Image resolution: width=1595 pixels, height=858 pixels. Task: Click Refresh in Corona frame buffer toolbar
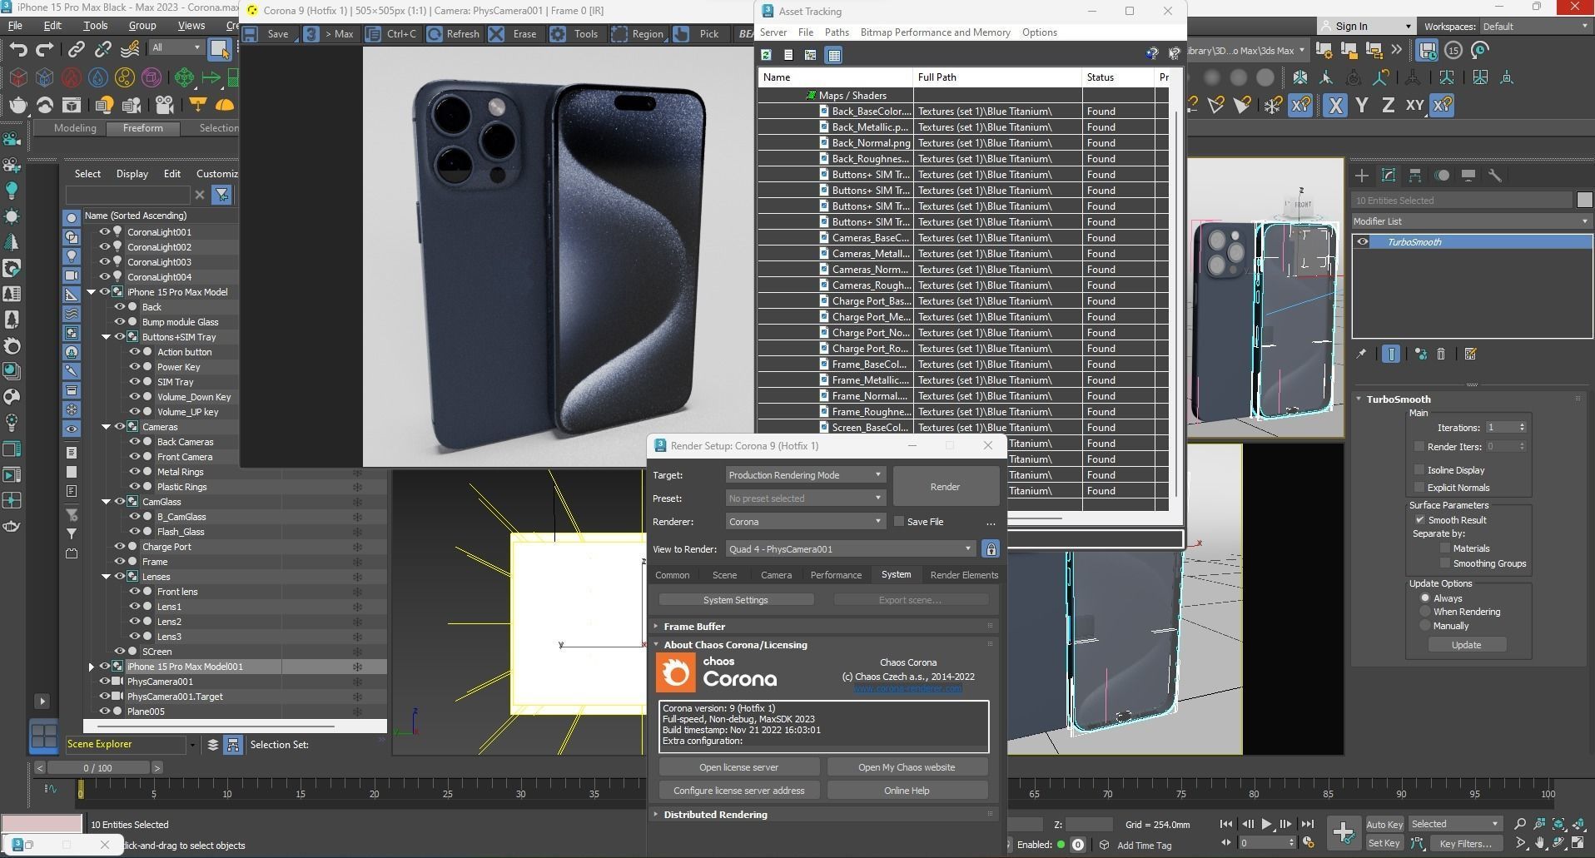click(x=455, y=34)
